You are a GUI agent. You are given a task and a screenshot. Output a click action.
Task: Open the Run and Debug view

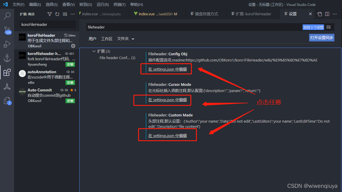tap(7, 44)
